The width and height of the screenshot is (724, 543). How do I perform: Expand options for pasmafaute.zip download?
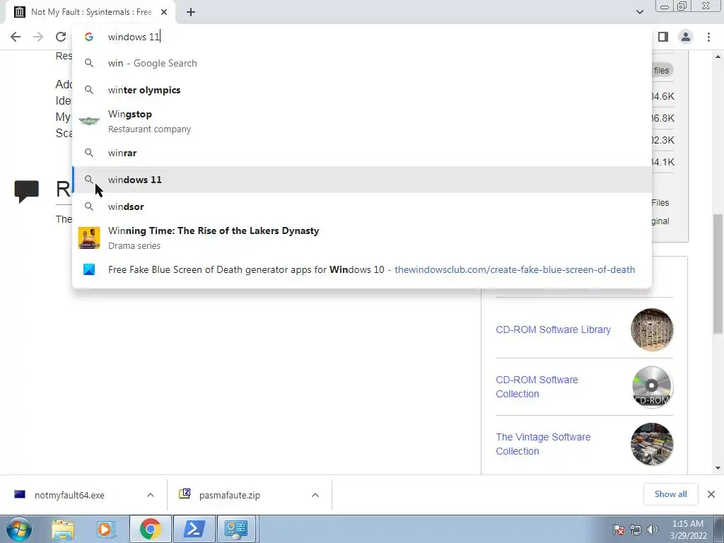pyautogui.click(x=315, y=495)
